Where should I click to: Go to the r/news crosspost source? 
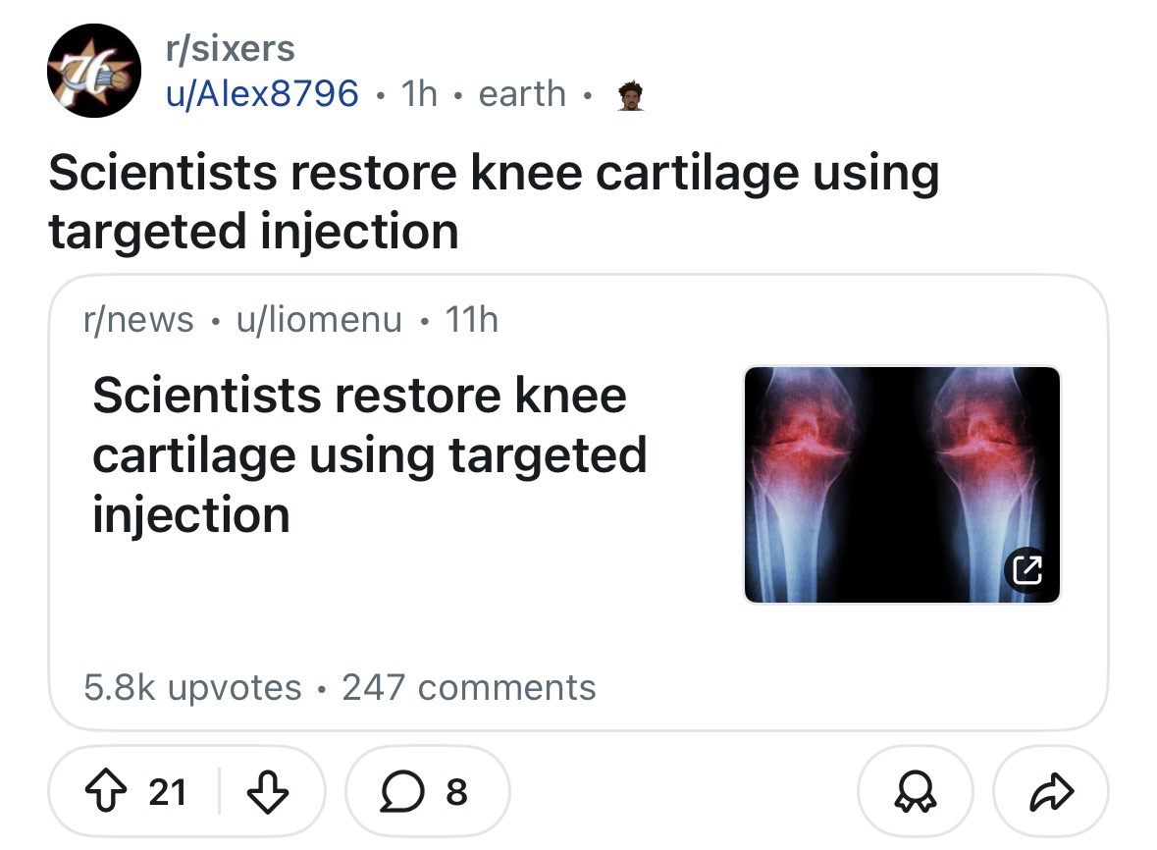(138, 319)
